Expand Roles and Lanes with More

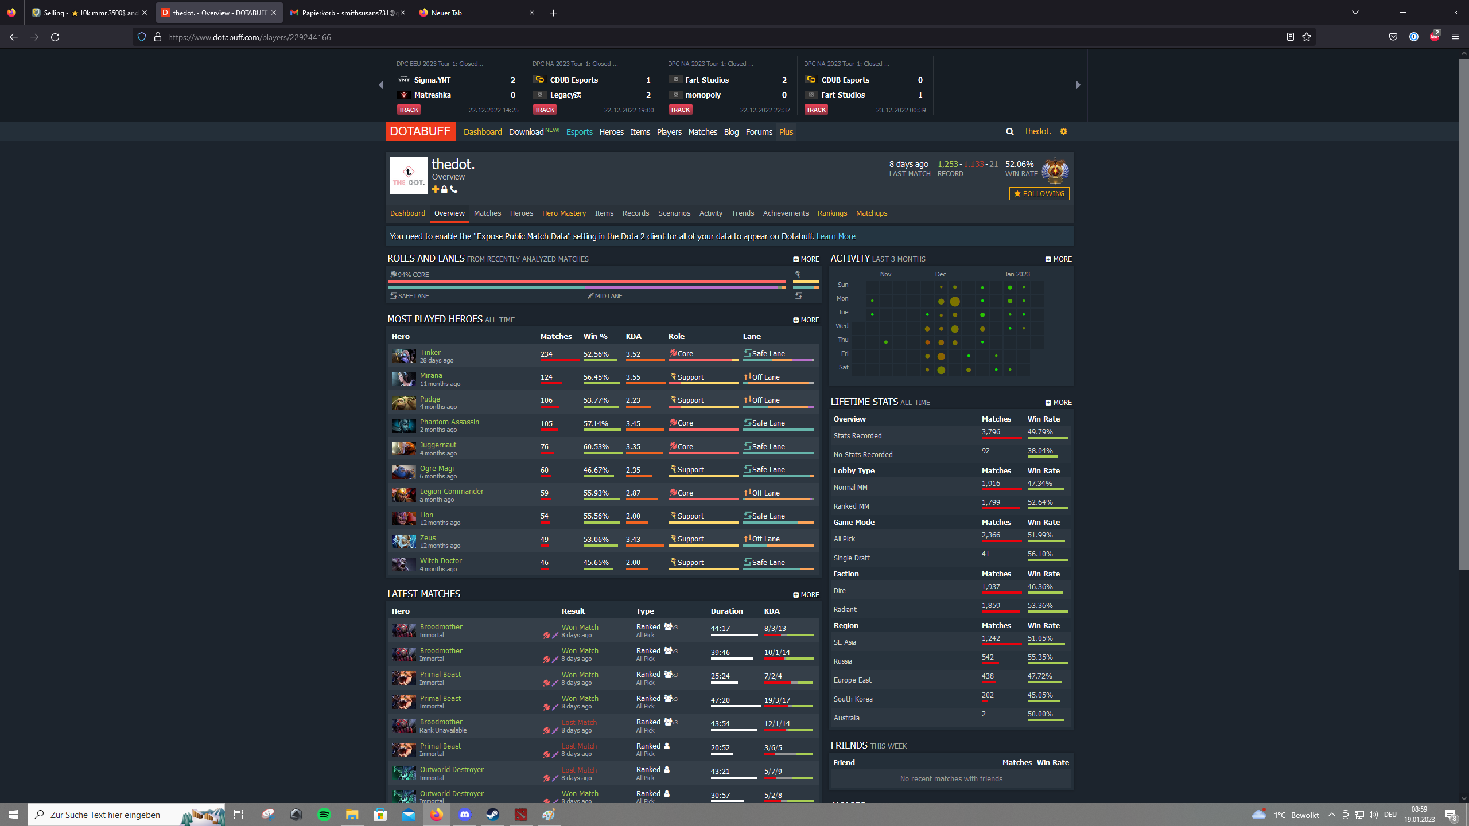pyautogui.click(x=806, y=259)
